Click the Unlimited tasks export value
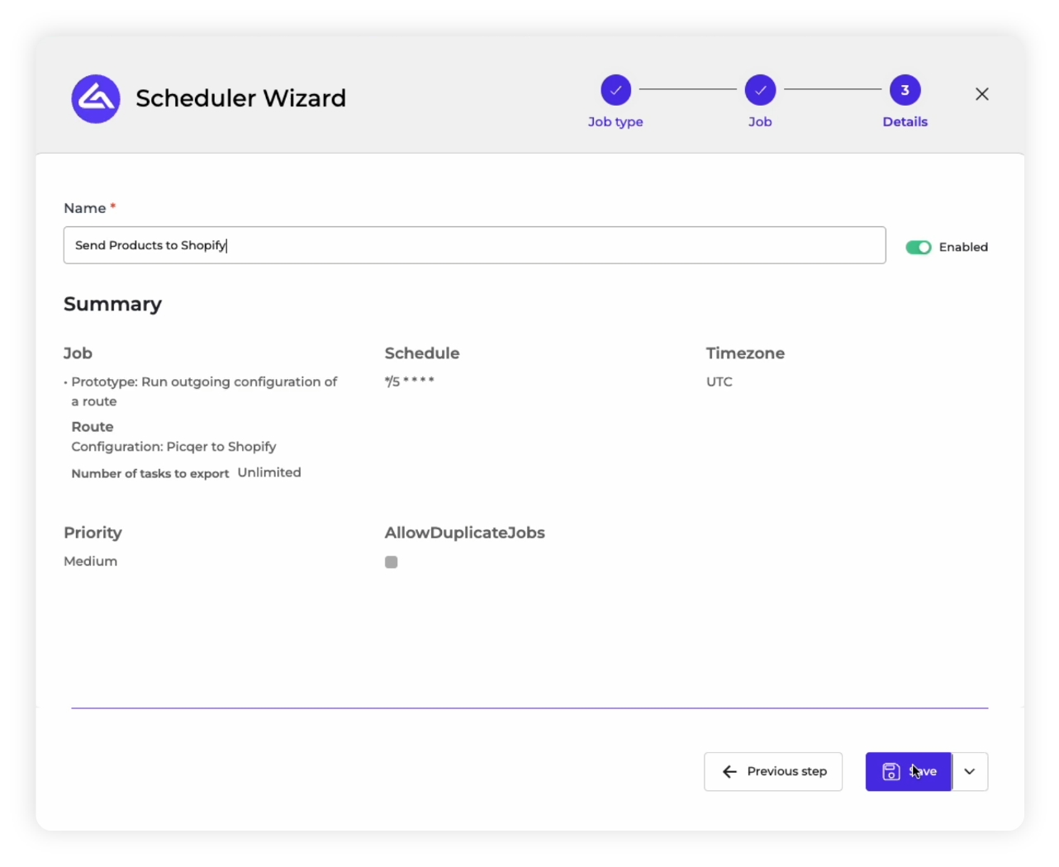Viewport: 1059px width, 867px height. [269, 472]
